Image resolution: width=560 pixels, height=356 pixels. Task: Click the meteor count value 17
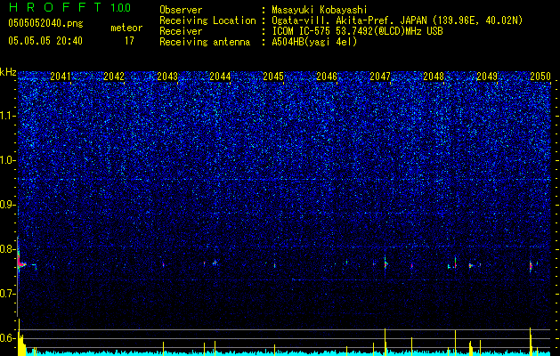click(x=129, y=41)
